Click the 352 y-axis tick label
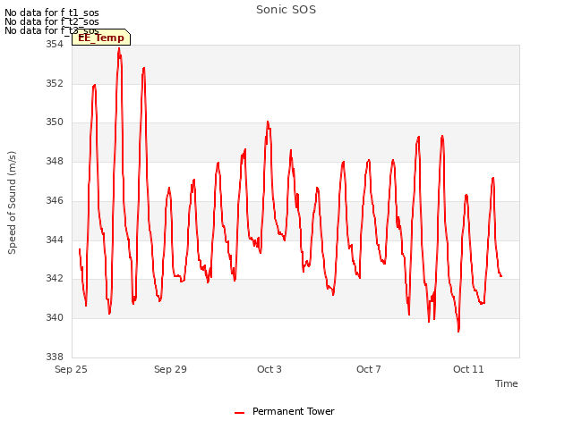Image resolution: width=573 pixels, height=429 pixels. 54,83
